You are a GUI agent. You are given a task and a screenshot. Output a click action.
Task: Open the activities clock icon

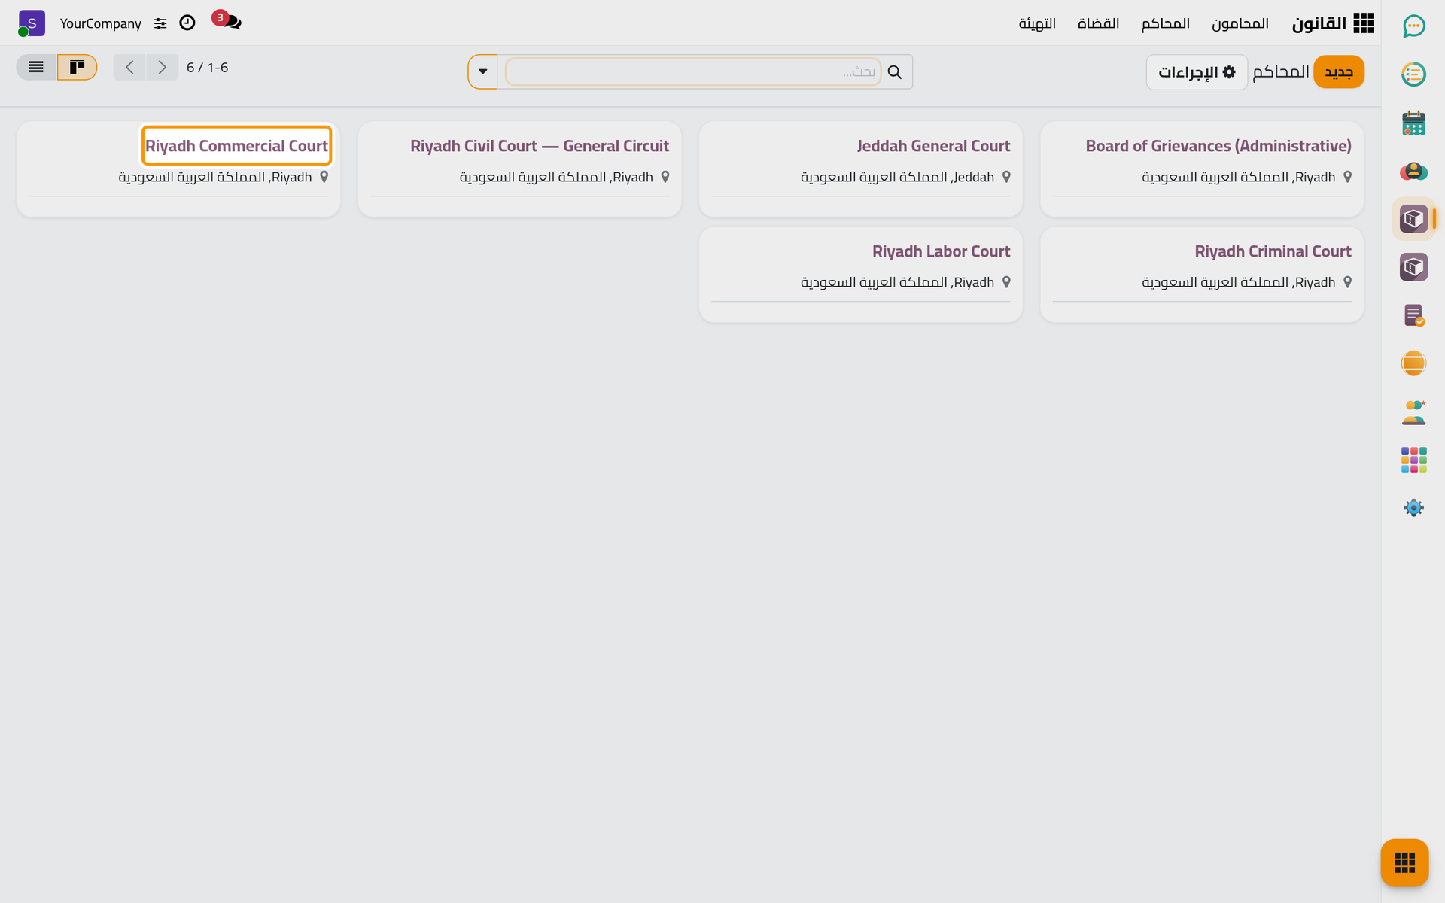187,23
